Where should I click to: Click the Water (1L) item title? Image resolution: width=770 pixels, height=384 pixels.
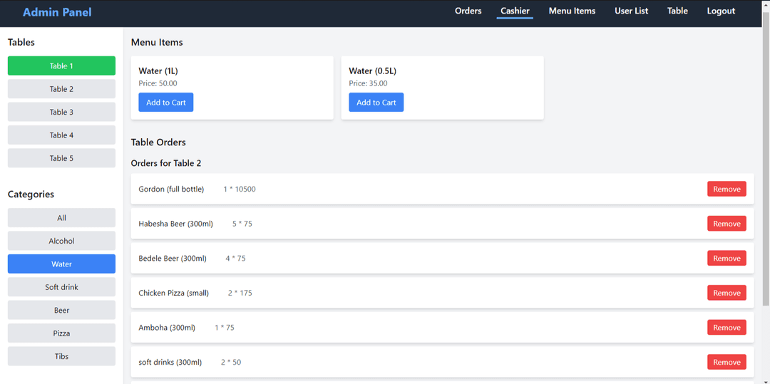point(158,71)
